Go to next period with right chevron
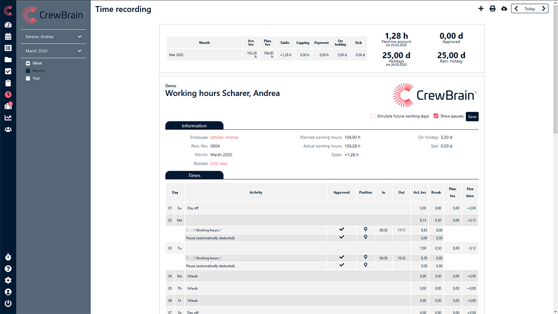558x314 pixels. point(544,9)
